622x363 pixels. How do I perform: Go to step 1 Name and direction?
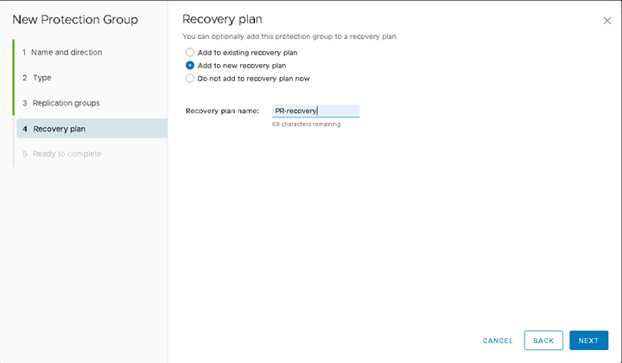(62, 52)
